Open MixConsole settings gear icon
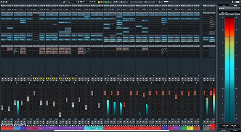This screenshot has height=132, width=241. (x=232, y=2)
